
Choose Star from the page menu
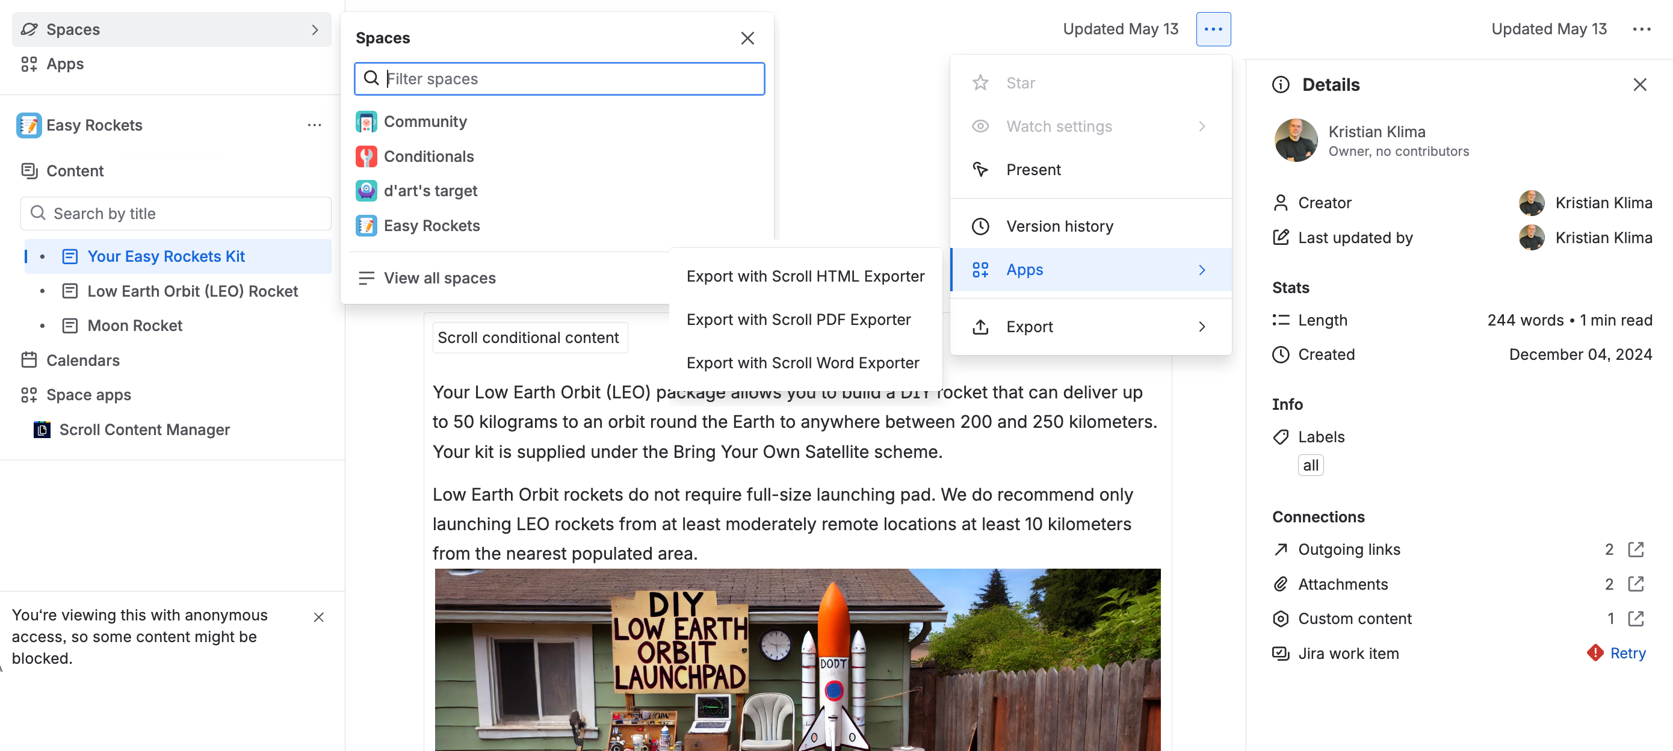1091,83
